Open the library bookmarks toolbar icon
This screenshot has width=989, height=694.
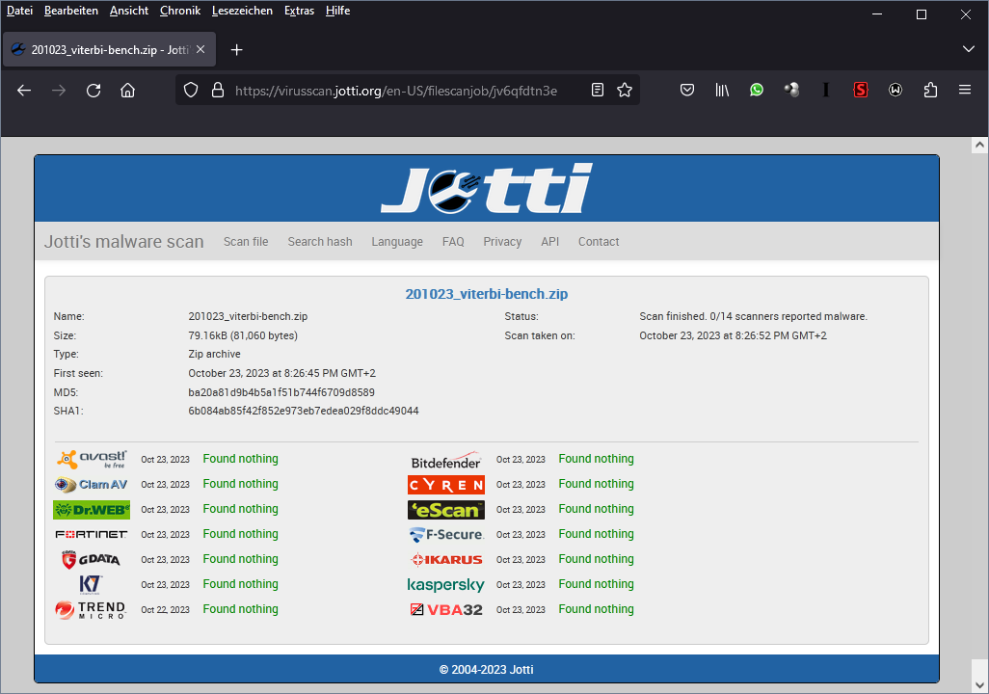722,91
